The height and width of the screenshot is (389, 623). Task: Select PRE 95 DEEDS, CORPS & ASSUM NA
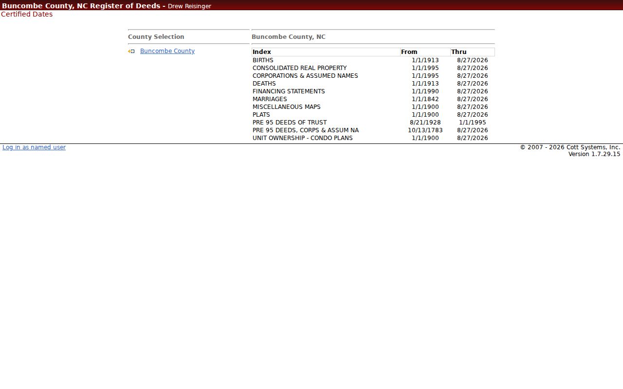373,130
